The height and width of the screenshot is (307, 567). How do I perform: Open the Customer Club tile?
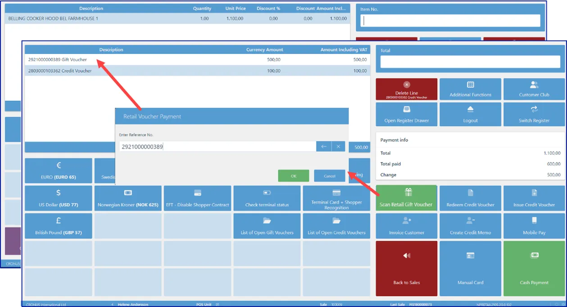(x=534, y=89)
